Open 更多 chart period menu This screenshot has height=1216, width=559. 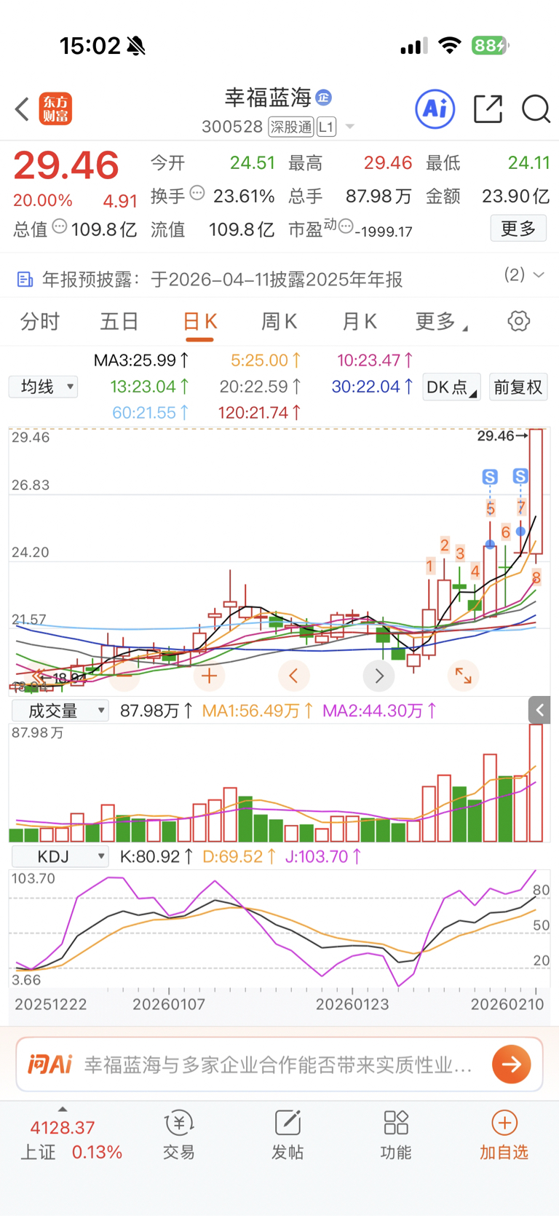441,321
